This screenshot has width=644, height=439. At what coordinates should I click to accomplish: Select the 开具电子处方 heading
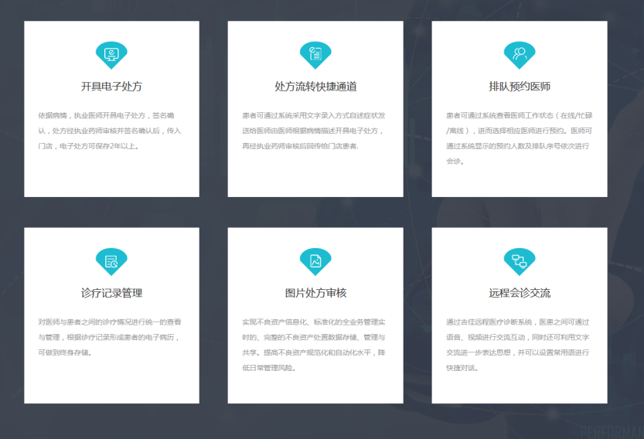click(111, 87)
